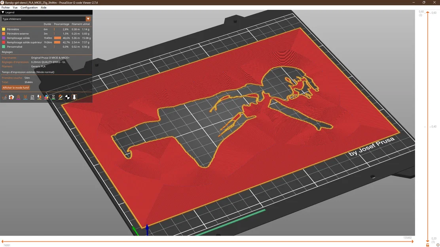Click the lock icon below vertical slider

click(427, 245)
